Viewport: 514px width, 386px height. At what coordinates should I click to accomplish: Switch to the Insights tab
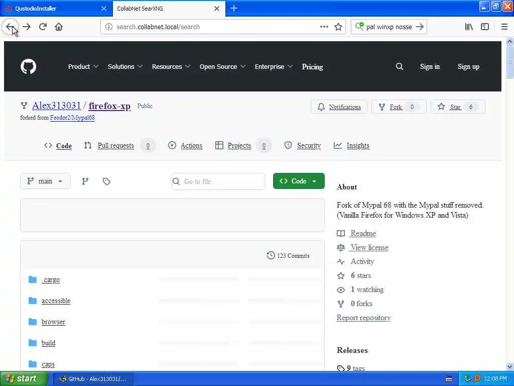tap(351, 145)
